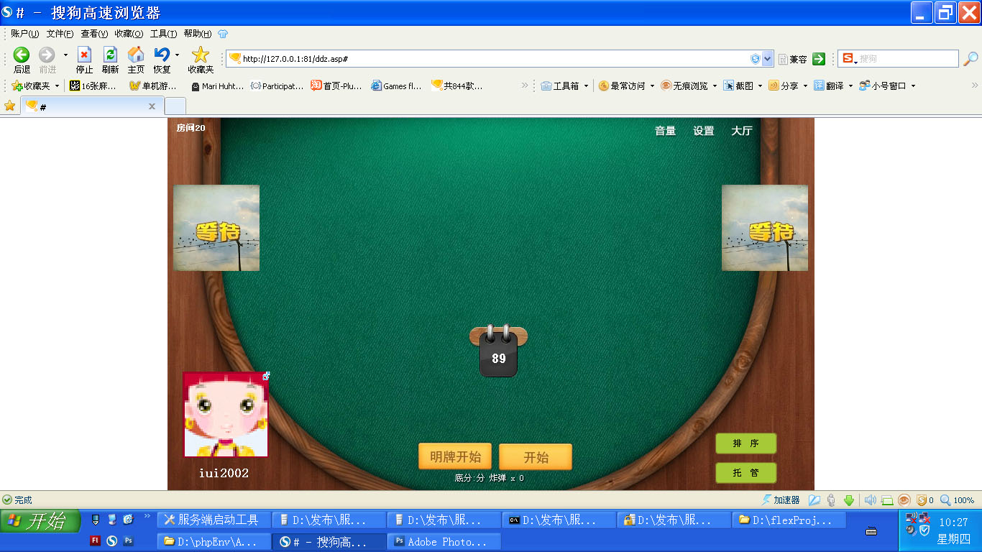
Task: Switch to the Adobe Photo... taskbar window
Action: click(444, 541)
